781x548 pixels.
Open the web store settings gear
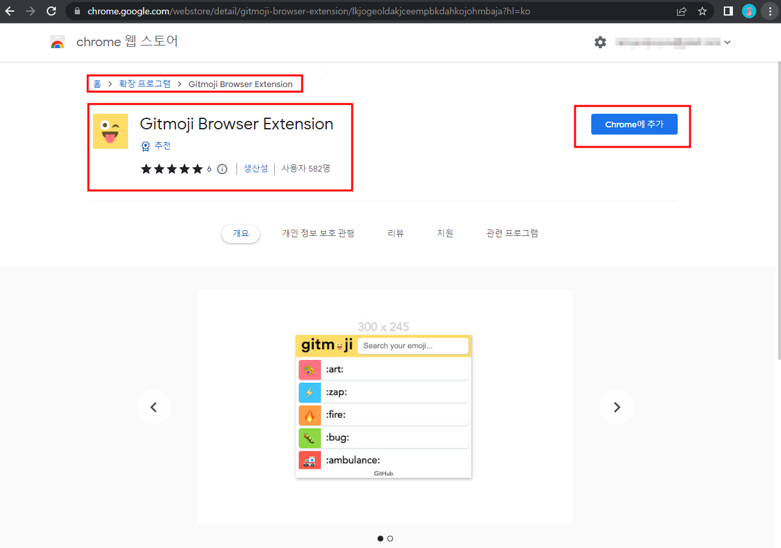pyautogui.click(x=600, y=42)
